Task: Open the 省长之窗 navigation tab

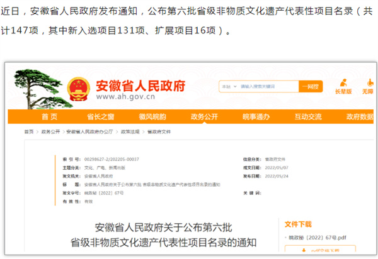Action: (x=101, y=117)
